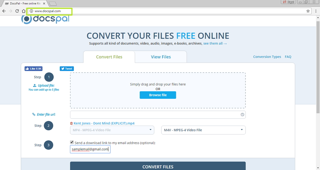The image size is (320, 170).
Task: Open the Kent Jones mp4 file link
Action: [x=104, y=123]
